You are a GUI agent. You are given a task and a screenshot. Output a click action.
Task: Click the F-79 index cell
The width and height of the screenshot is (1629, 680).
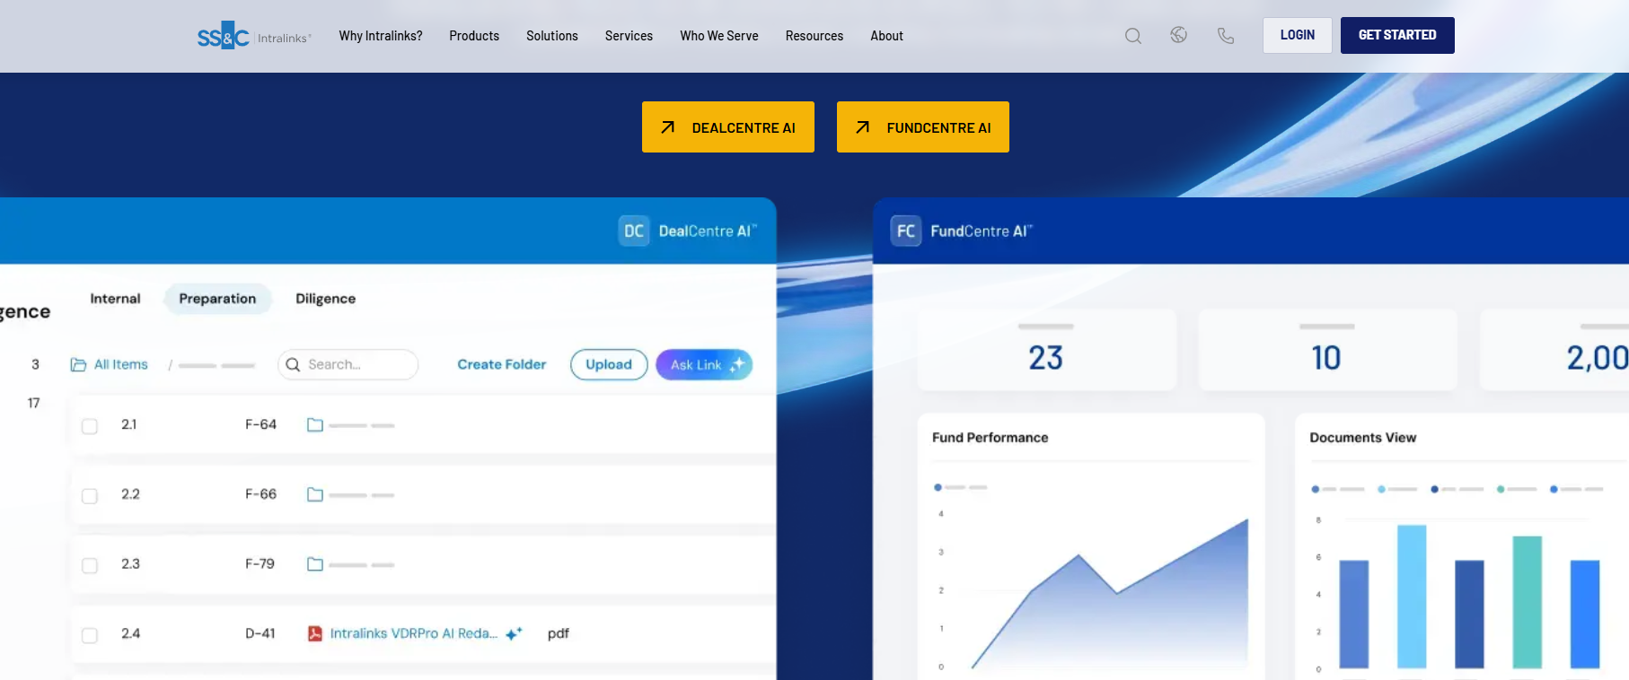coord(260,564)
